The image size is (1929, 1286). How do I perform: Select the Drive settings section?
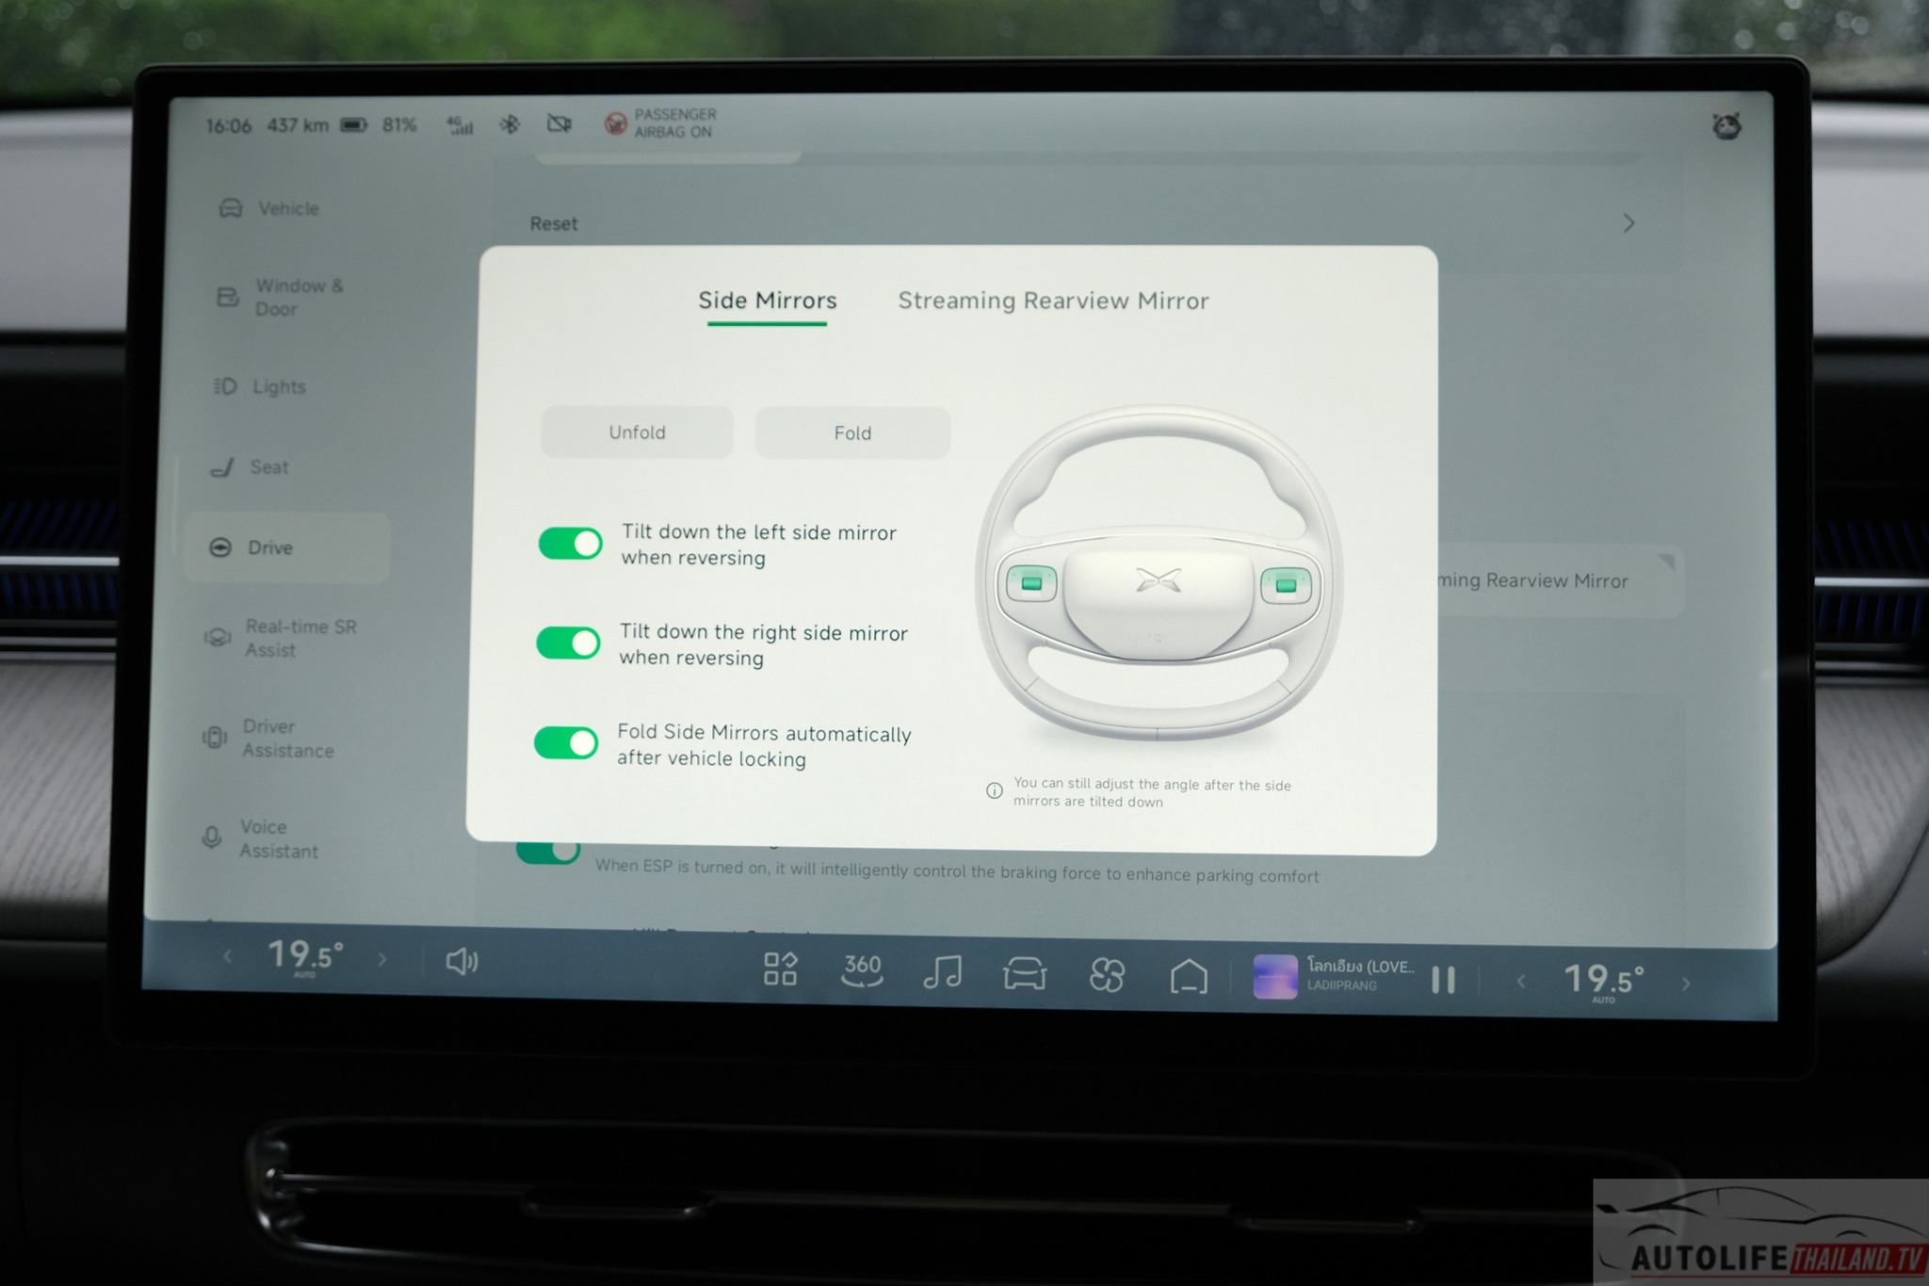pos(286,547)
